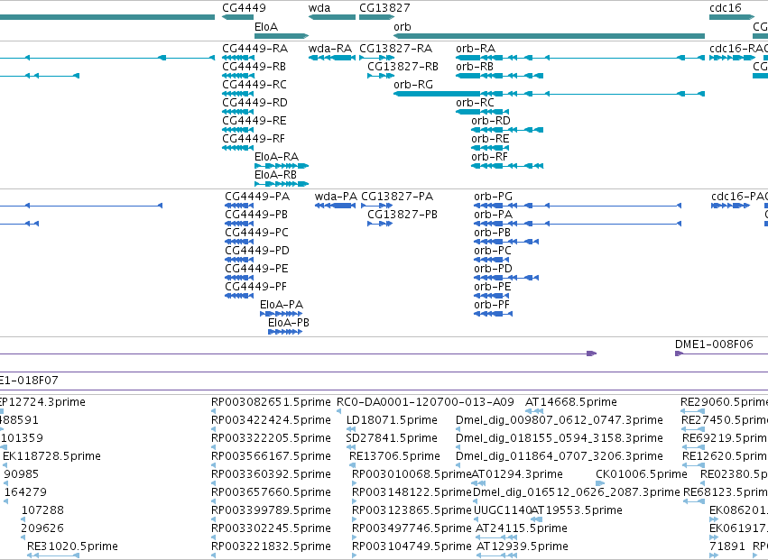
Task: Open protein label CG4449-PF
Action: coord(255,288)
